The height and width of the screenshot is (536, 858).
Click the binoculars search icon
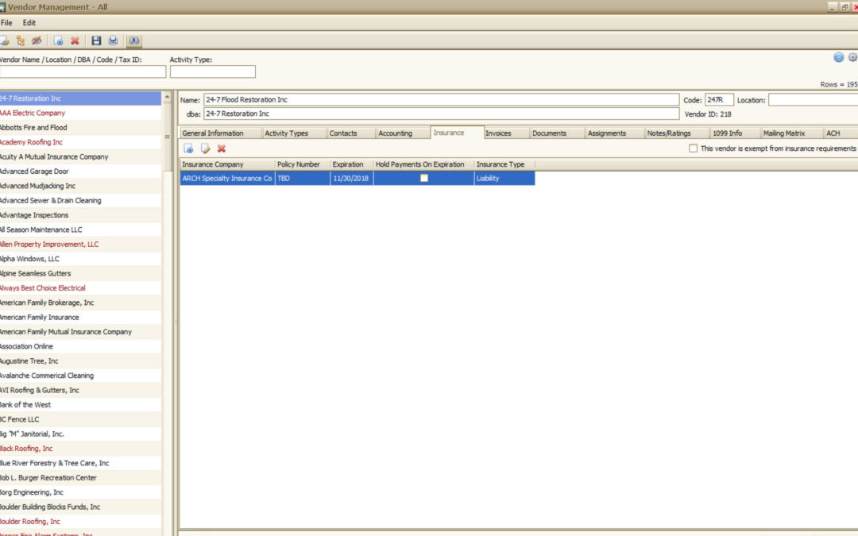[x=134, y=40]
